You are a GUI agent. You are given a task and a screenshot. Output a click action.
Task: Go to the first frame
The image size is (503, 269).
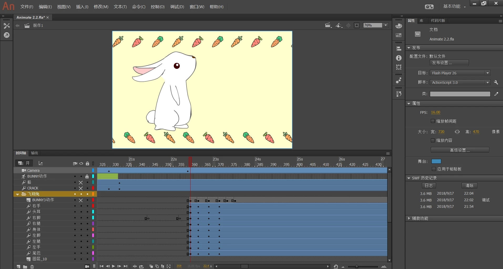pyautogui.click(x=101, y=266)
